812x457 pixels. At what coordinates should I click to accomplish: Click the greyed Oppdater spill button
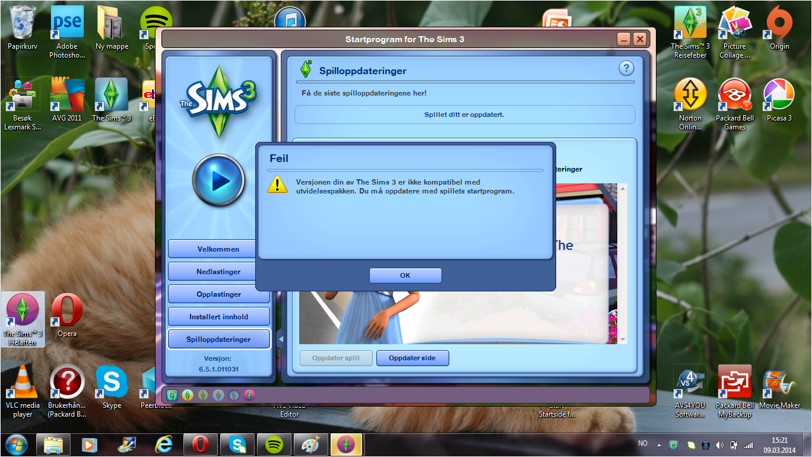click(336, 358)
